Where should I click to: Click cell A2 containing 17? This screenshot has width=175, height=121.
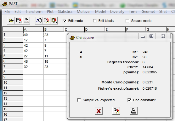pos(33,40)
